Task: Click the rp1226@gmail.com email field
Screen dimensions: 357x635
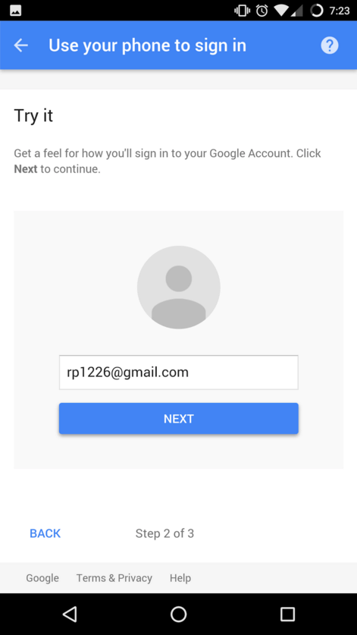Action: 179,373
